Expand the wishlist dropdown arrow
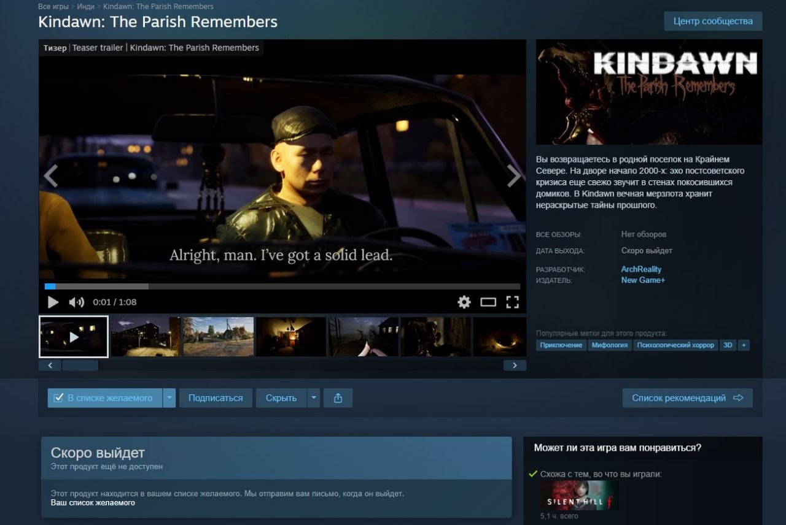This screenshot has height=525, width=786. click(x=169, y=398)
